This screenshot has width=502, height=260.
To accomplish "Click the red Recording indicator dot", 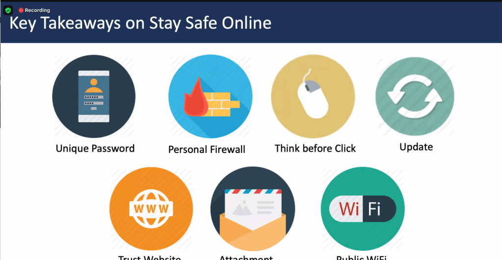I will coord(21,10).
